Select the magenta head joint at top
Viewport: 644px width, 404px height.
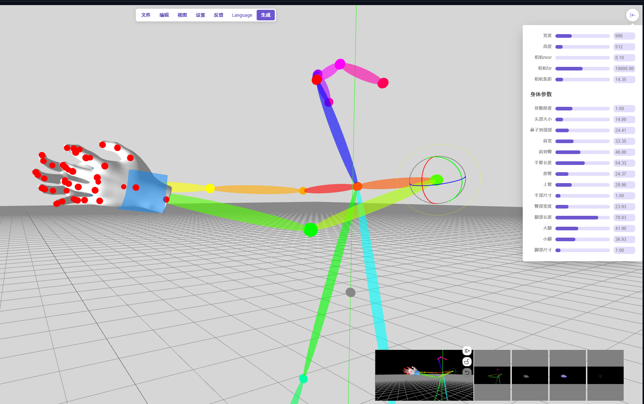coord(340,64)
